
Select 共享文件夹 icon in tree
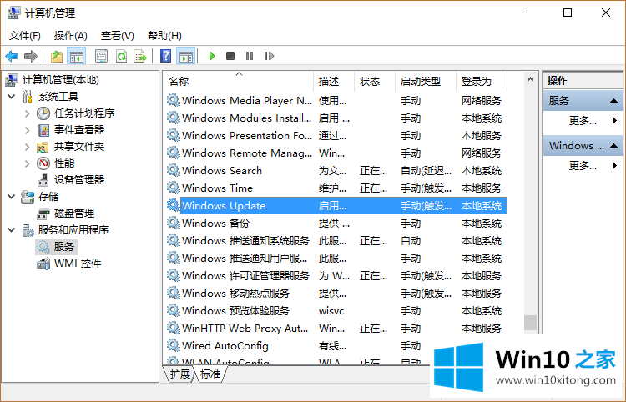point(43,147)
